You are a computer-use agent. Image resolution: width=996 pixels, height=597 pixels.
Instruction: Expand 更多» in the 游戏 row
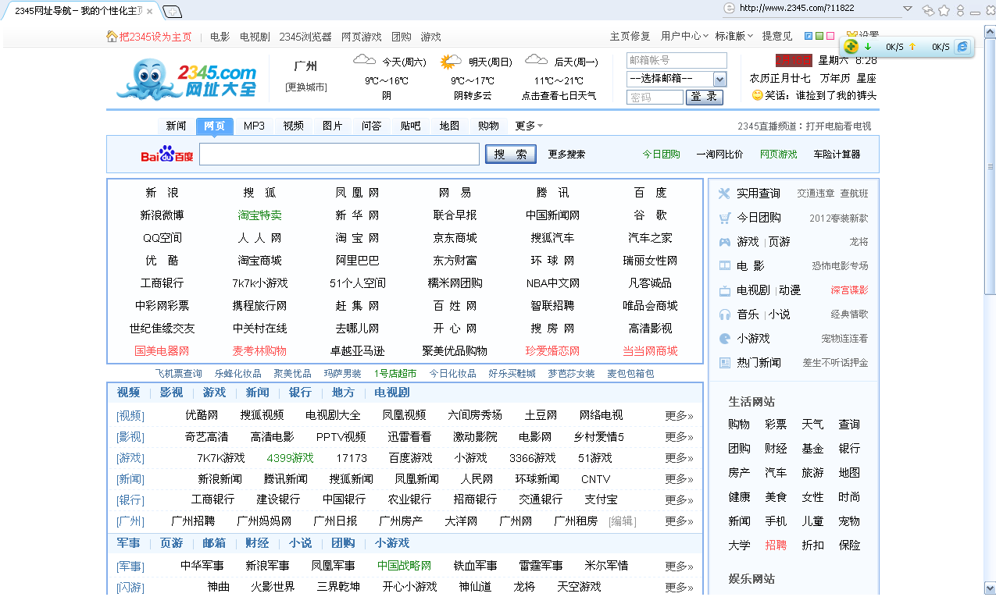679,458
